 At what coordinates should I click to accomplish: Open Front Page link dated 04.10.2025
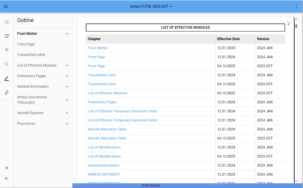click(x=96, y=66)
